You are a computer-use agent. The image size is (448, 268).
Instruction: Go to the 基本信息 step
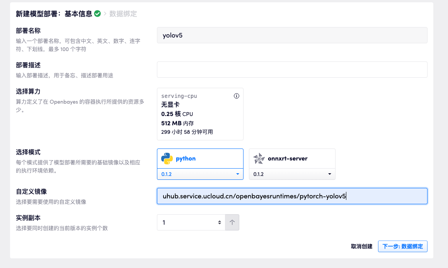pos(78,14)
